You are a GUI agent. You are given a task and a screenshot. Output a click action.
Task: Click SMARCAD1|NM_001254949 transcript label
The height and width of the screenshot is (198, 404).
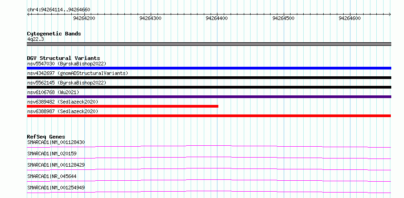(56, 188)
